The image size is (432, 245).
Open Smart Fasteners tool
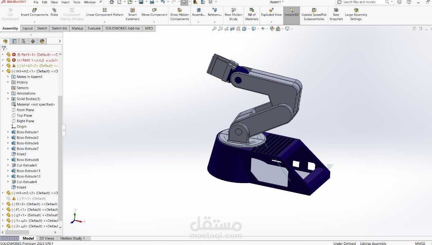(x=132, y=14)
